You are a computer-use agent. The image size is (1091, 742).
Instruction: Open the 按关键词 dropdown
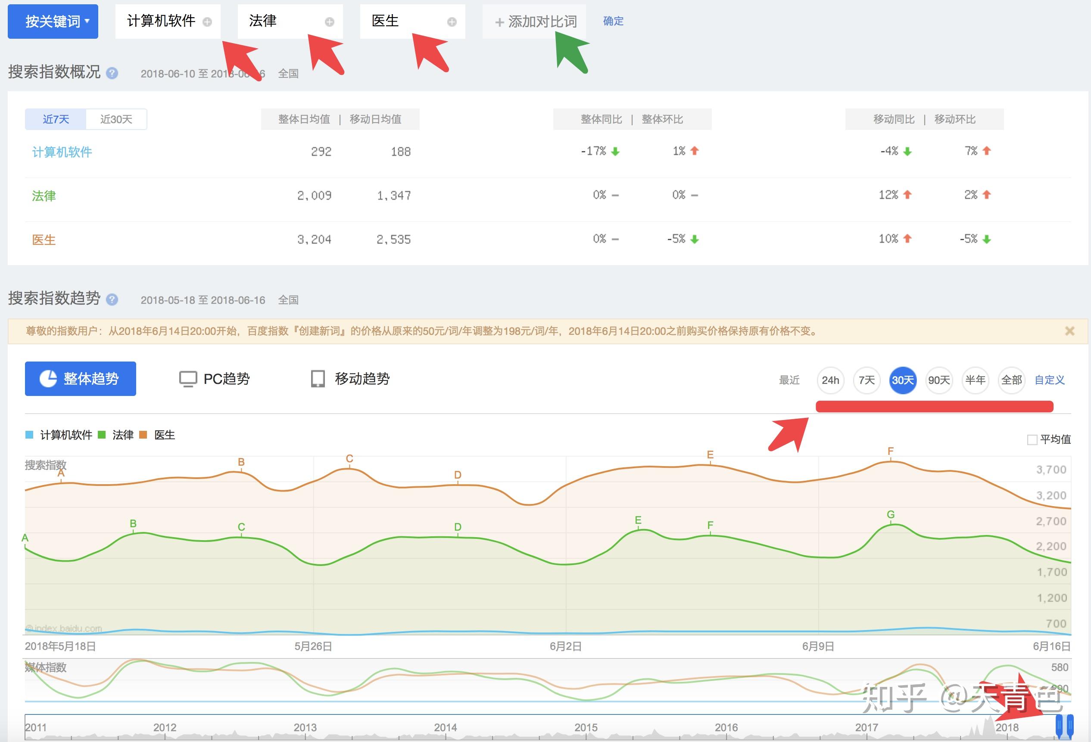(53, 22)
